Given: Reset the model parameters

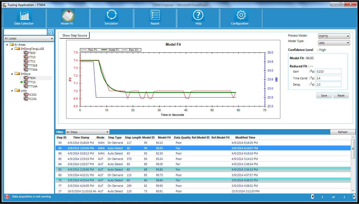Looking at the screenshot, I should click(341, 95).
